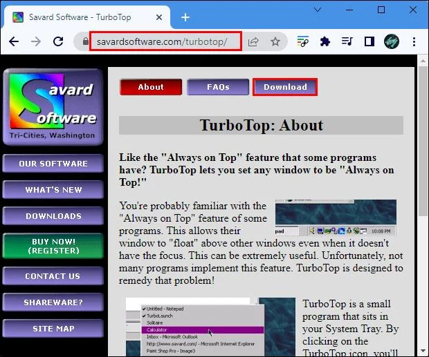Image resolution: width=429 pixels, height=357 pixels.
Task: Share this page via address bar icon
Action: [253, 41]
